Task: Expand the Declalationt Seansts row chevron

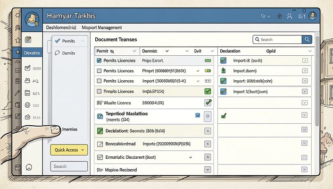Action: [208, 131]
